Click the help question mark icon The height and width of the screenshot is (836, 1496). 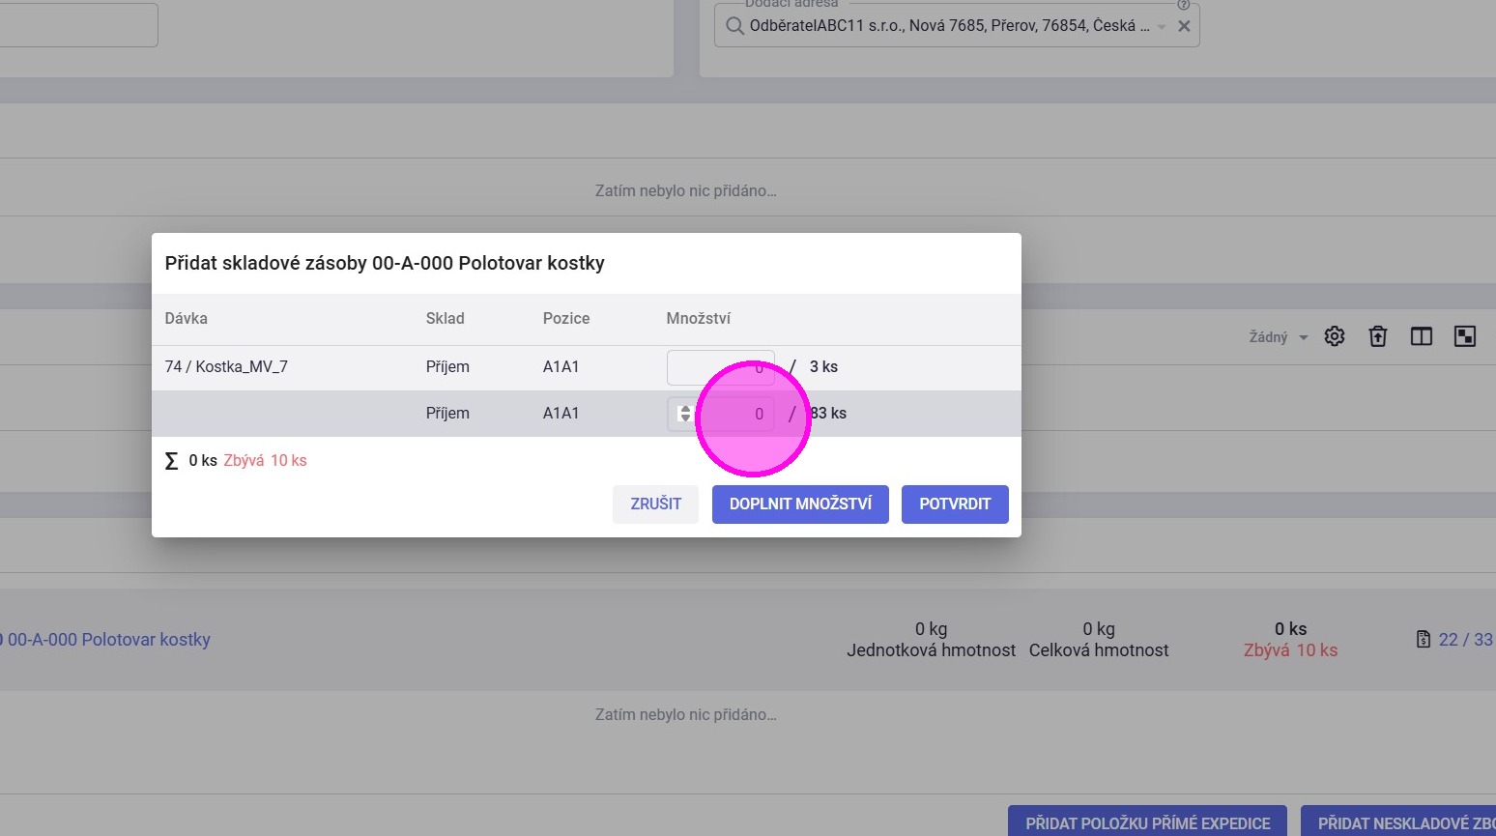pos(1184,5)
